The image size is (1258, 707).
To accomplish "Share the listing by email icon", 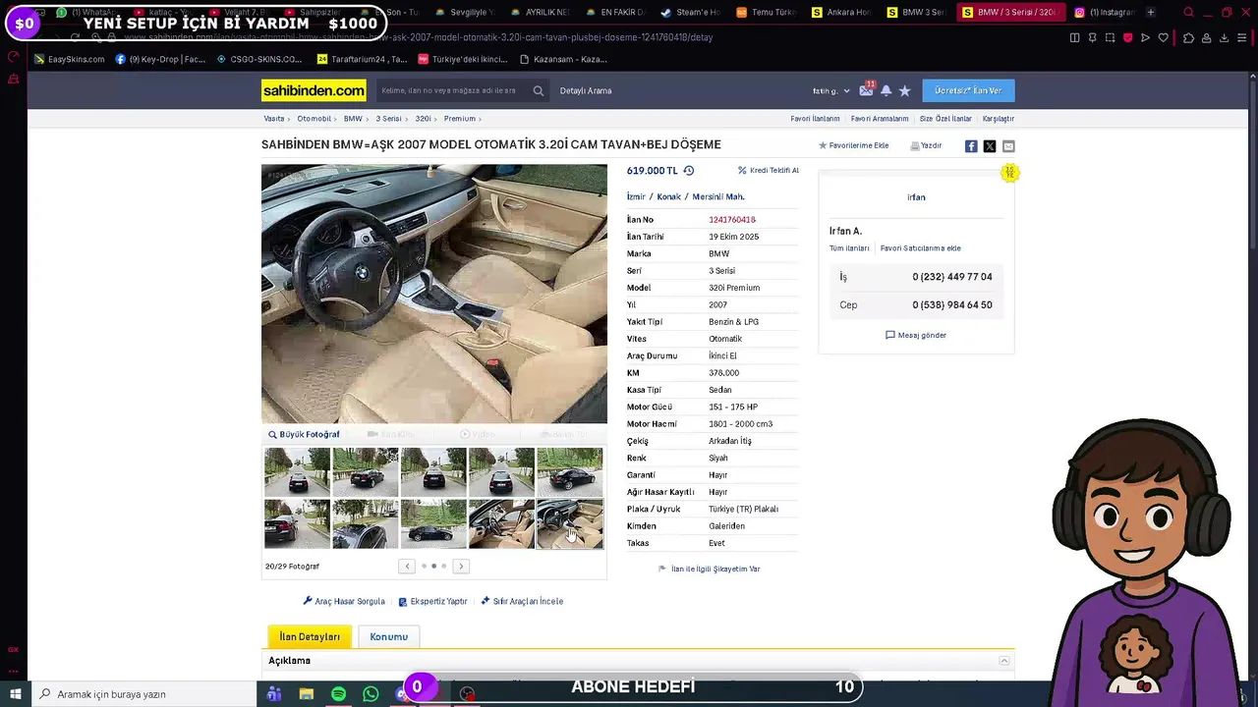I will click(x=1008, y=146).
